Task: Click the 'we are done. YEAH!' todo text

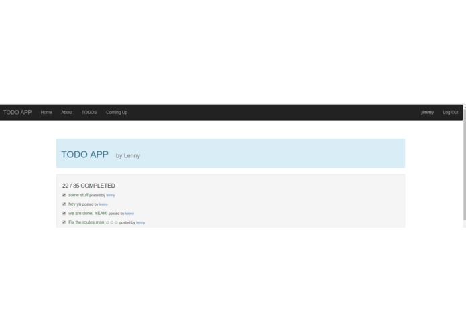Action: pos(88,214)
